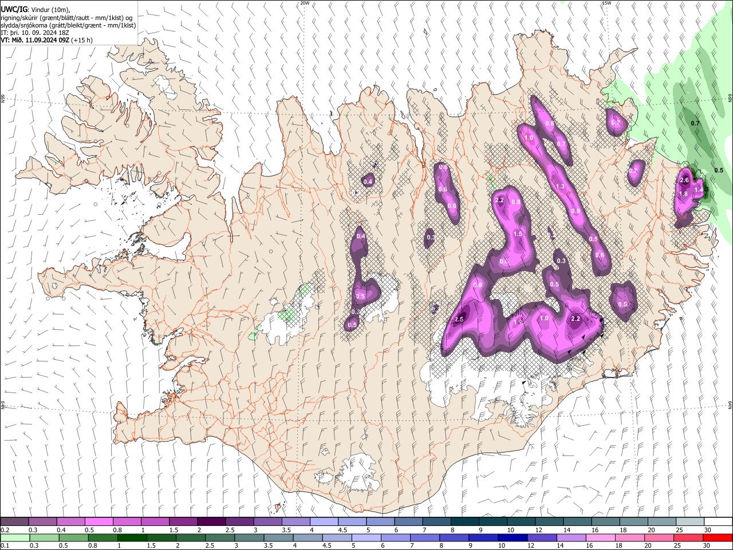The width and height of the screenshot is (733, 550).
Task: Click the "30" number under the lower legend bar
Action: (x=706, y=546)
